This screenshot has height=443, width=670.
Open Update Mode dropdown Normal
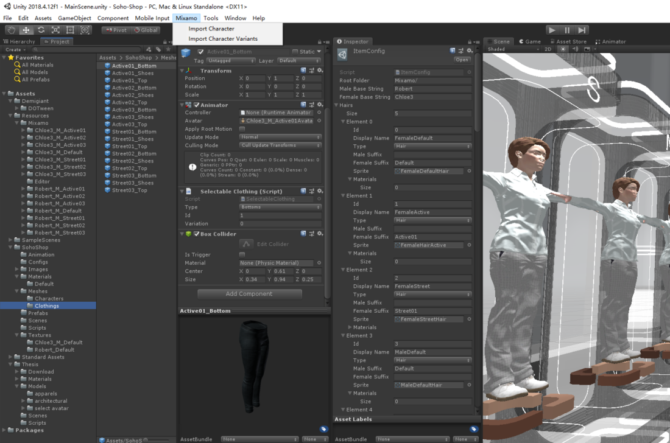(280, 137)
